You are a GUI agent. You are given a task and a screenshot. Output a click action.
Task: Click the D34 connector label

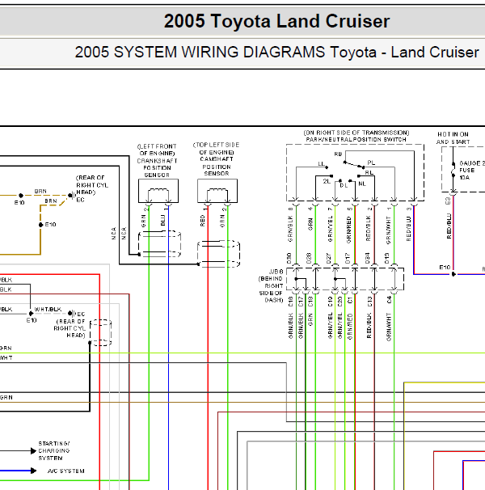coord(368,258)
